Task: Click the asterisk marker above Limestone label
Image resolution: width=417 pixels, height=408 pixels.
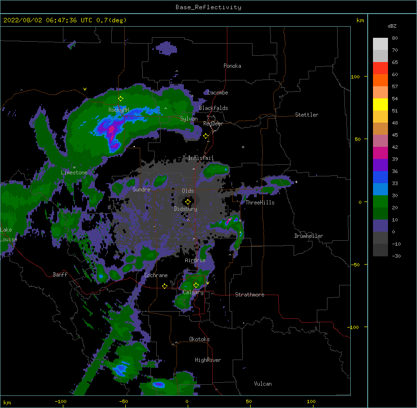Action: click(74, 168)
